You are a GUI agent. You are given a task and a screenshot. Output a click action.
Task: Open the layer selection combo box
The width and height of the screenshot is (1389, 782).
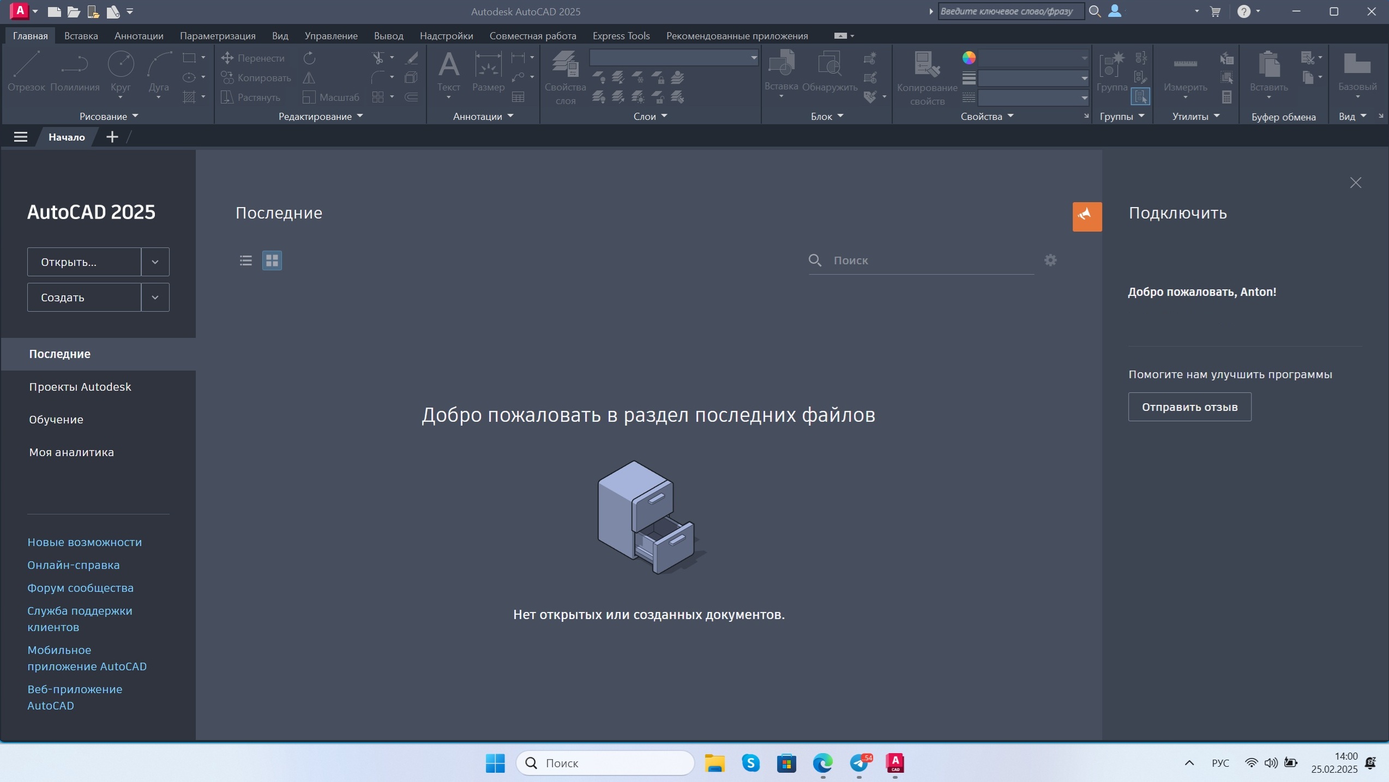(x=674, y=57)
